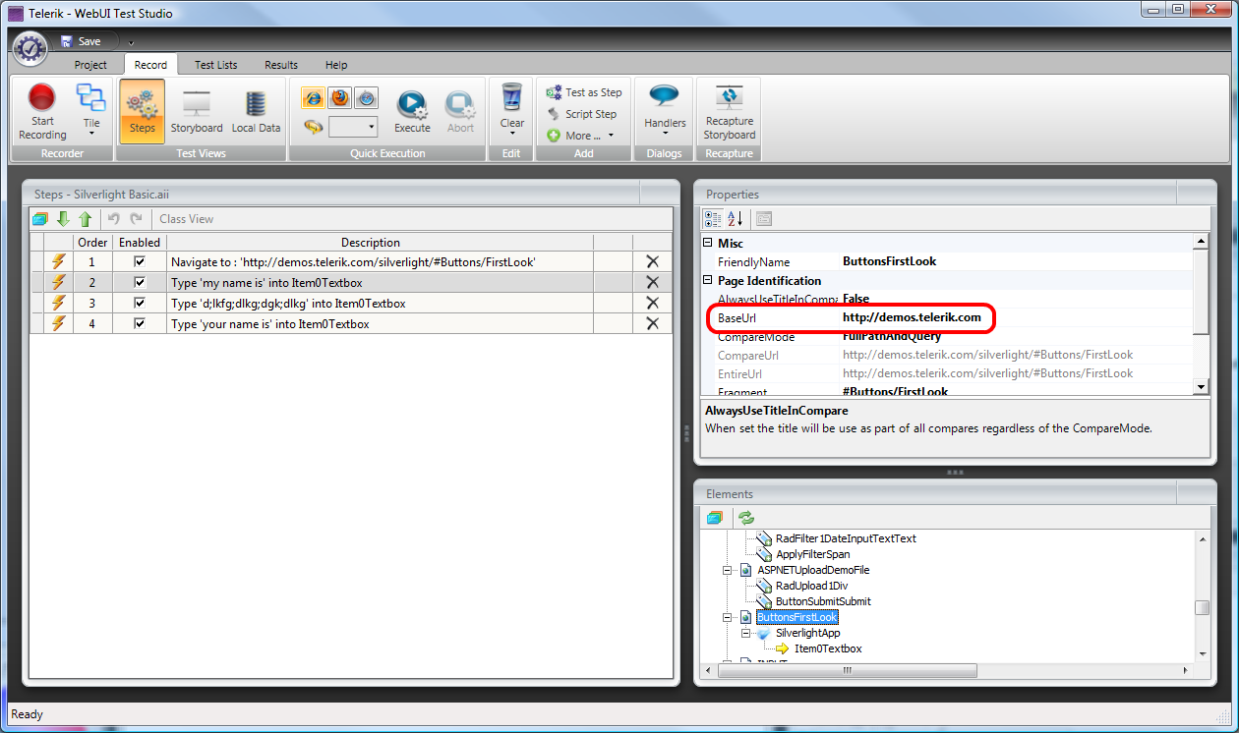Click the Abort execution button
The height and width of the screenshot is (733, 1239).
(x=460, y=112)
